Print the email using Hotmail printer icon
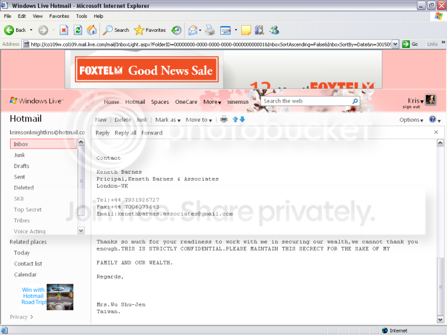 click(x=224, y=119)
